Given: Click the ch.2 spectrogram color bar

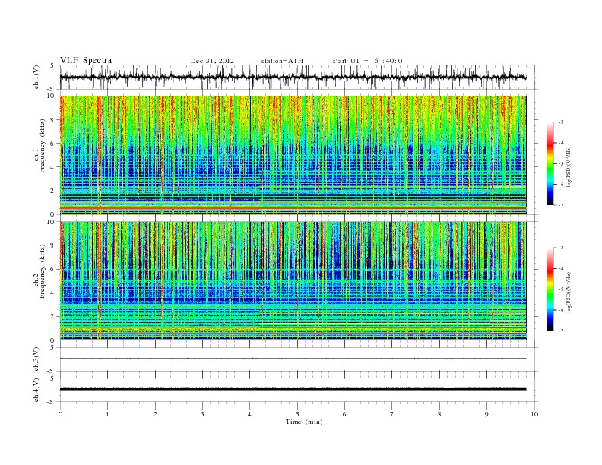Looking at the screenshot, I should point(550,289).
